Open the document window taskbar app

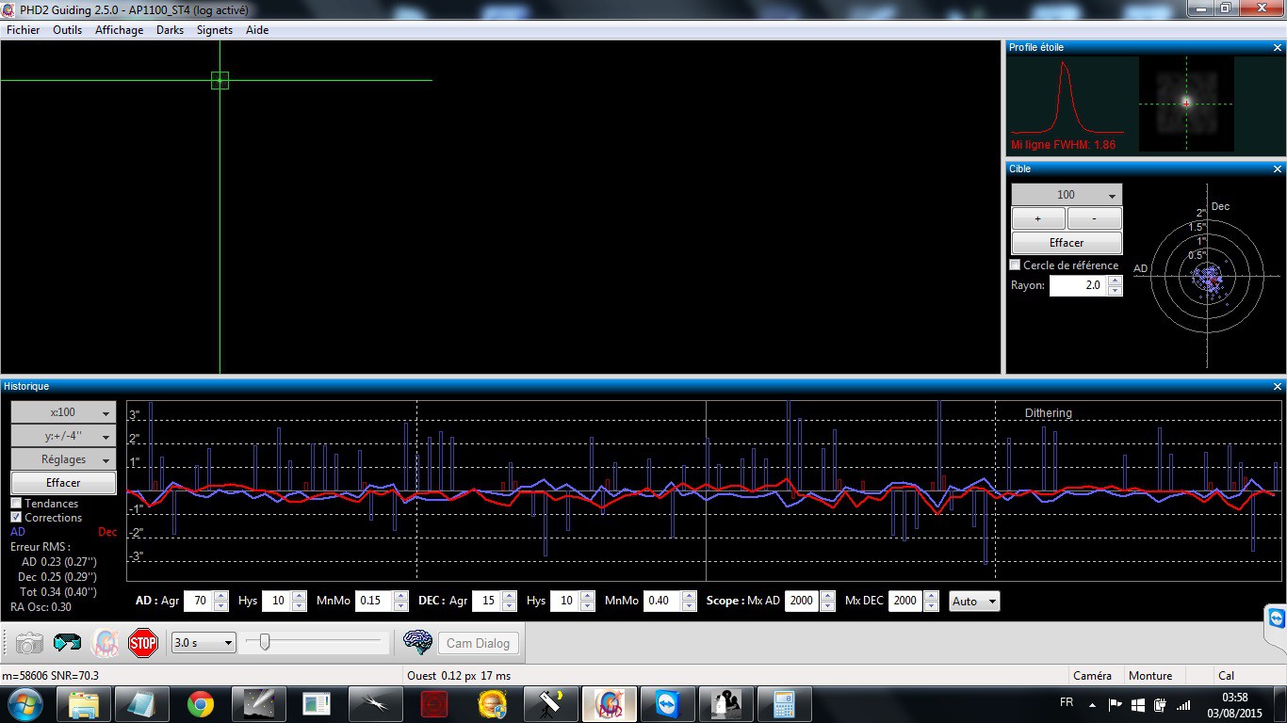pyautogui.click(x=317, y=704)
